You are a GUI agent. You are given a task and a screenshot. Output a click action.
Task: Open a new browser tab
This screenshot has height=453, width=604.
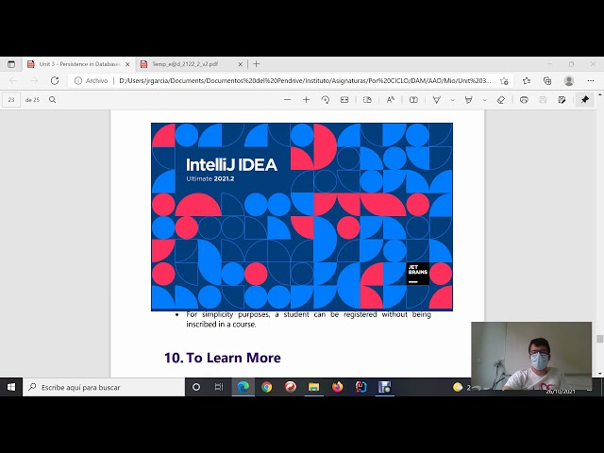(x=256, y=64)
